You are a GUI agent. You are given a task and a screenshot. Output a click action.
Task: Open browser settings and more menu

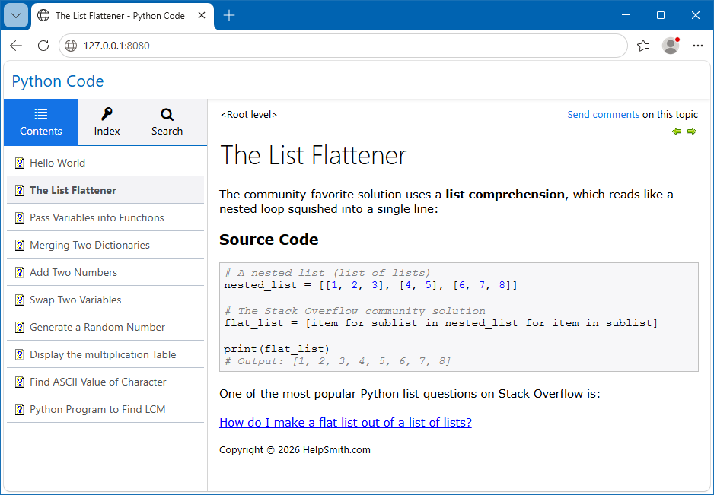click(697, 46)
